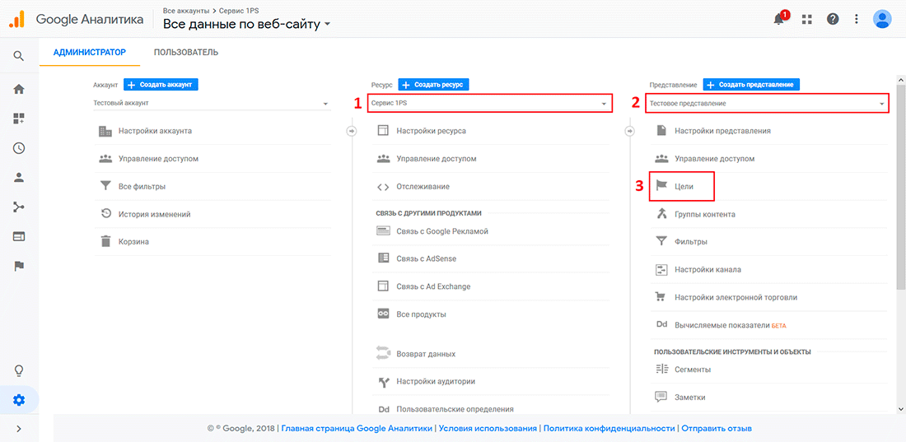
Task: Follow the Политика конфиденциальности link
Action: 609,429
